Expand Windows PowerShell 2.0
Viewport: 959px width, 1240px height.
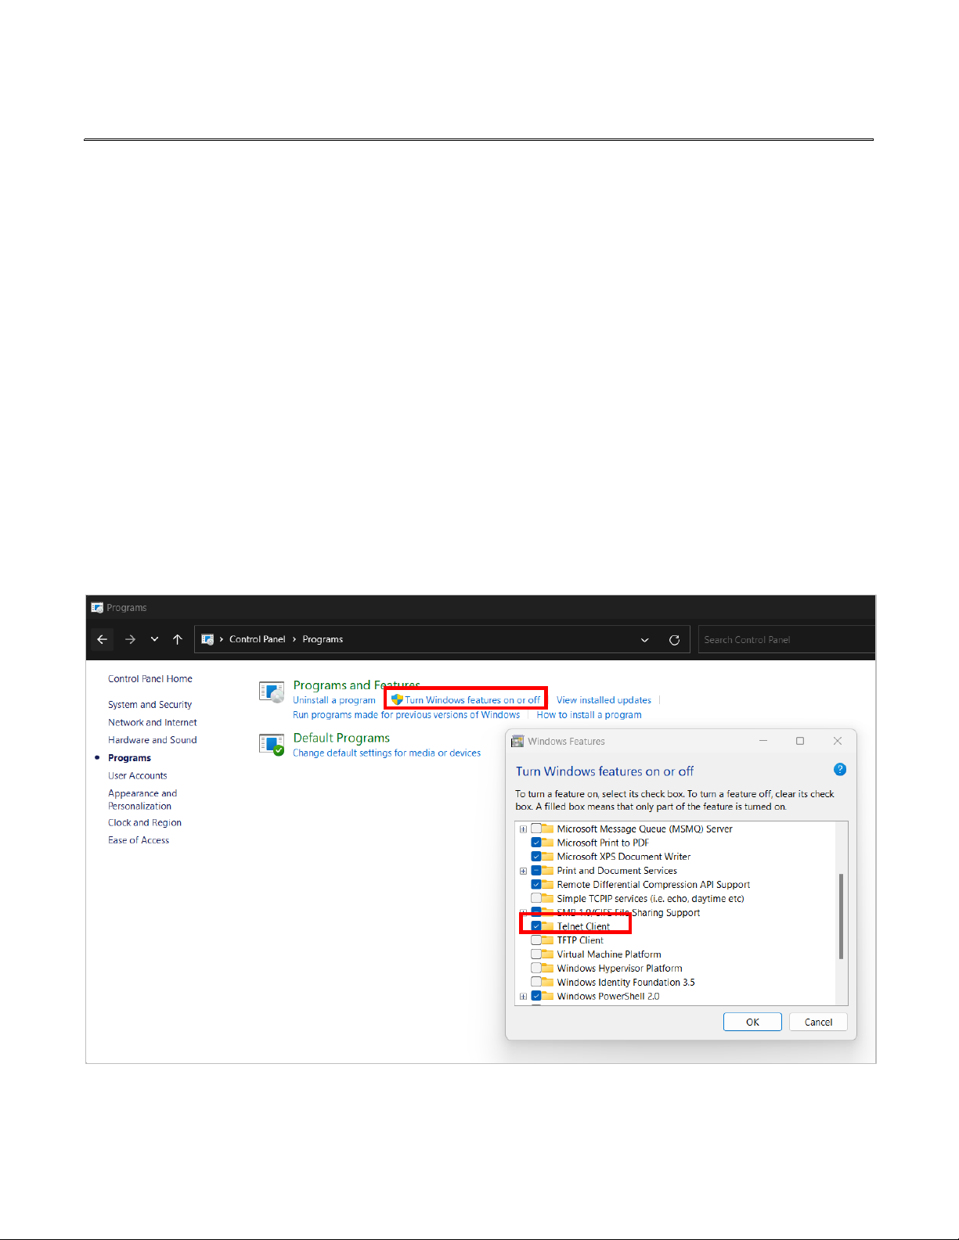point(523,997)
